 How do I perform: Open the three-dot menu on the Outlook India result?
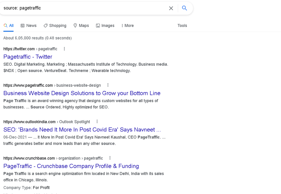(x=97, y=121)
